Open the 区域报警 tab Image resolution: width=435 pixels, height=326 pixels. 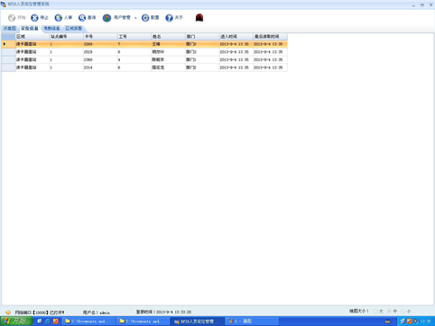[74, 29]
